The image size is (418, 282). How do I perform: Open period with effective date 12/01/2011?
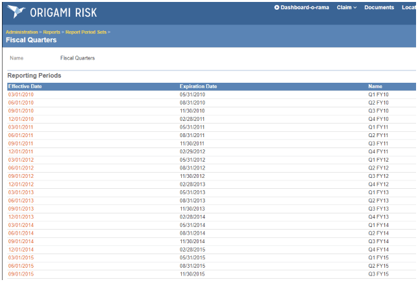click(21, 151)
